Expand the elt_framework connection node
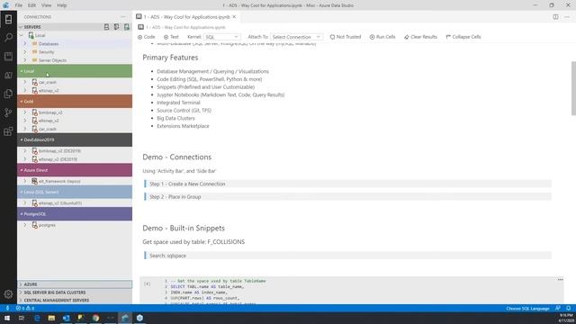The width and height of the screenshot is (576, 324). tap(25, 181)
